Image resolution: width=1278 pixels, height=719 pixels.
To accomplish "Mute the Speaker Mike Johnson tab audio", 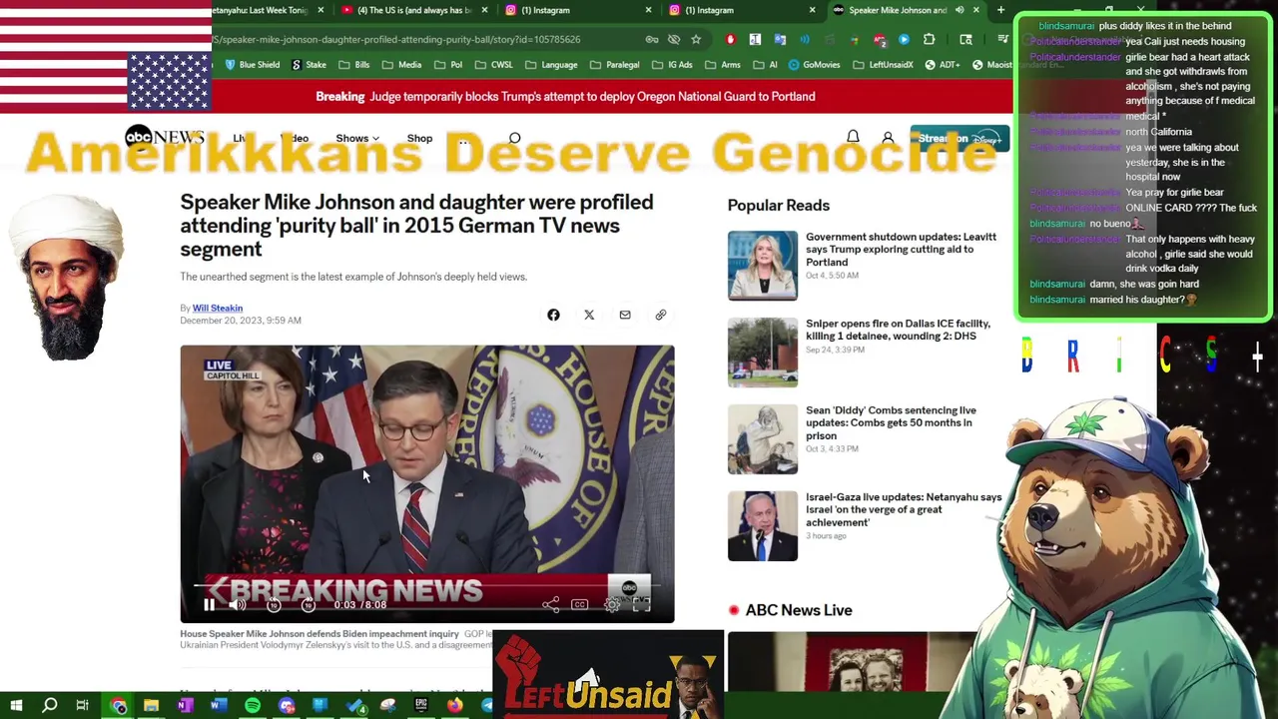I will coord(959,10).
